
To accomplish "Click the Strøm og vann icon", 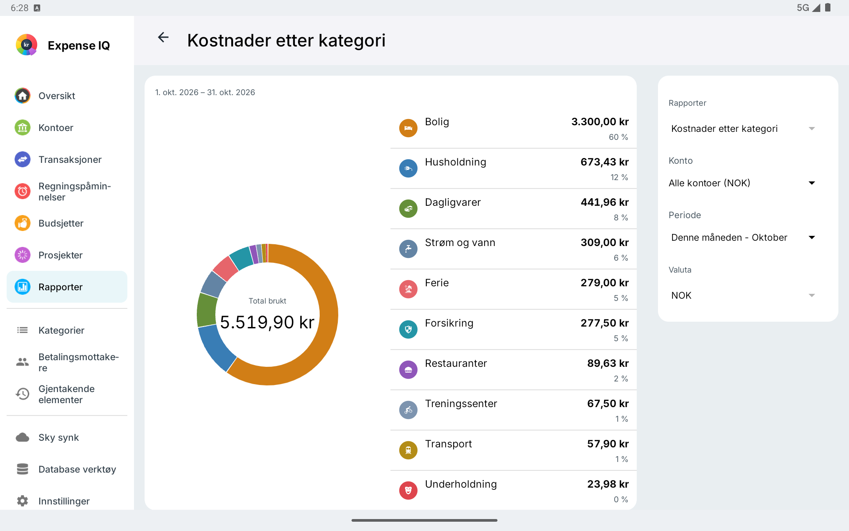I will pos(408,249).
